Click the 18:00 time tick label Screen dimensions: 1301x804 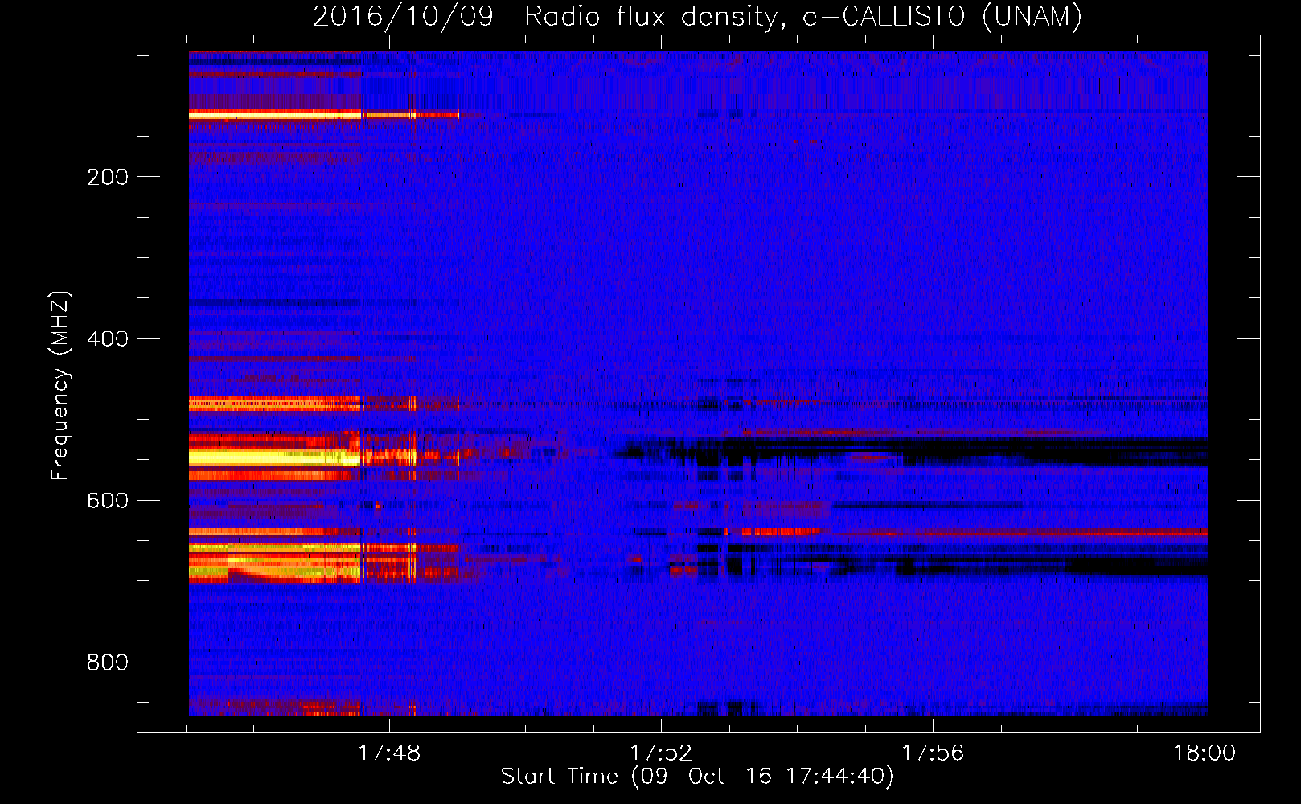click(x=1205, y=753)
